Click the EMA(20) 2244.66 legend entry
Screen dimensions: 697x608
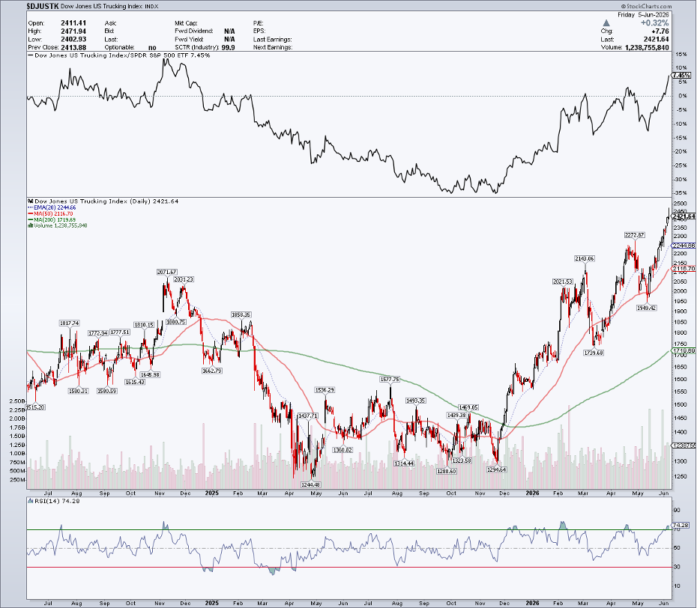(52, 207)
